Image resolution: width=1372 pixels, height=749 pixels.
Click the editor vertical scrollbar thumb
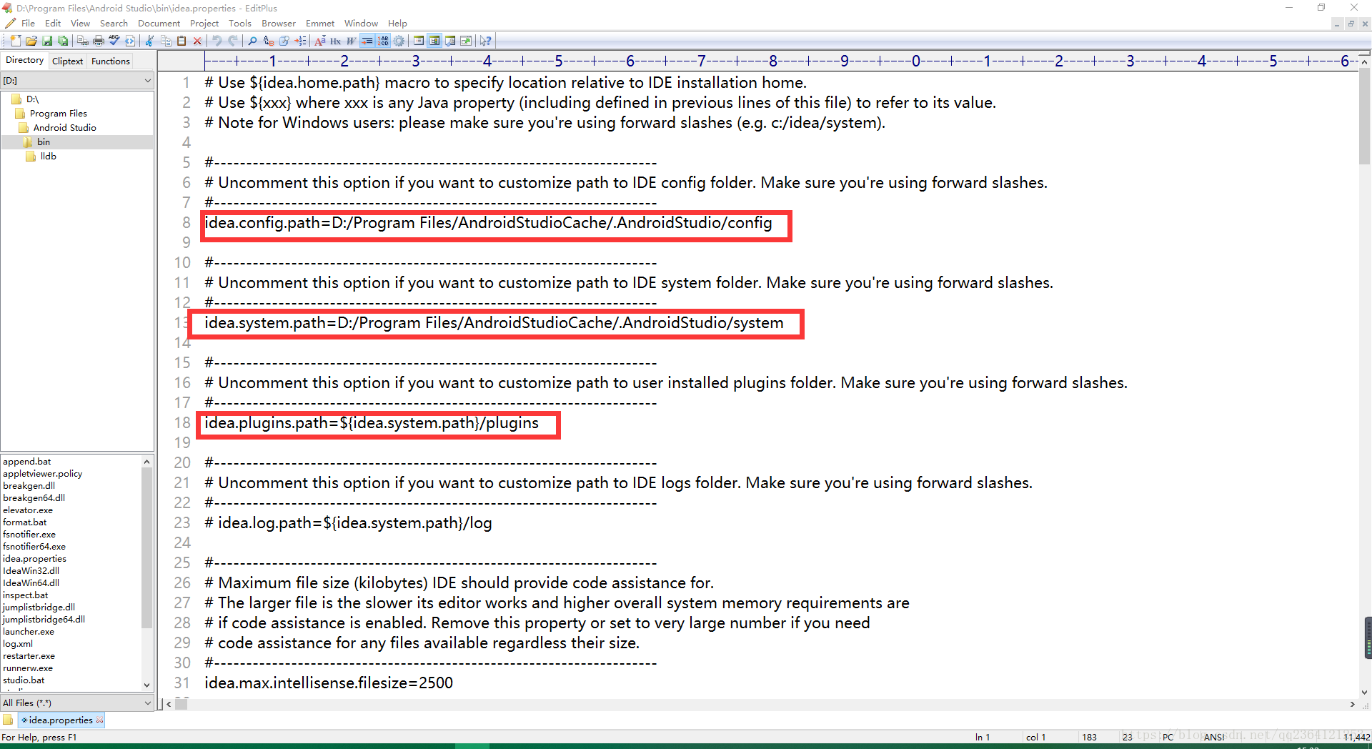[1364, 116]
